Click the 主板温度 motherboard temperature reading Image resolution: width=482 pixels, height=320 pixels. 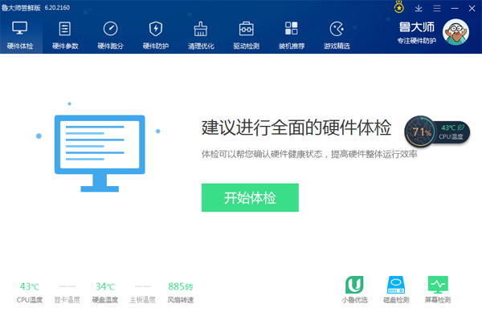pyautogui.click(x=143, y=293)
